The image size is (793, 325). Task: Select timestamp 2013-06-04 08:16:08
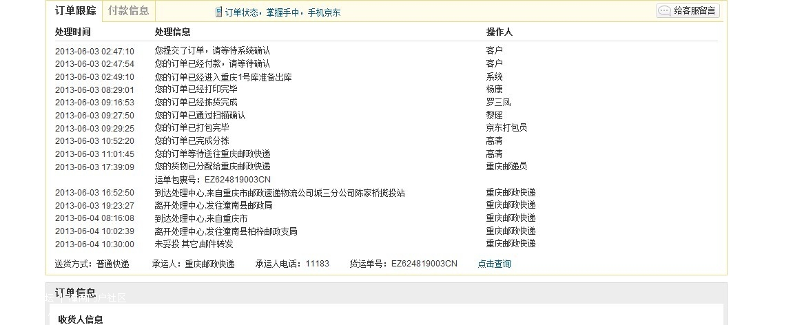coord(94,218)
